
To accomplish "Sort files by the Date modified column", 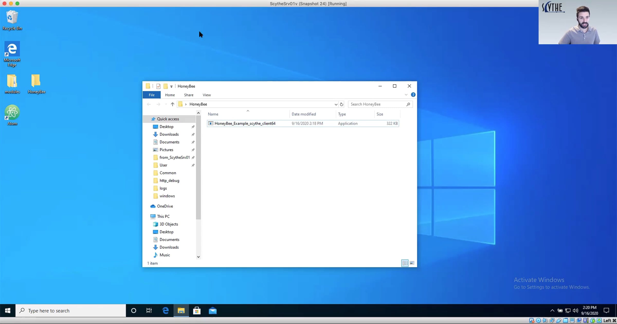I will point(304,114).
